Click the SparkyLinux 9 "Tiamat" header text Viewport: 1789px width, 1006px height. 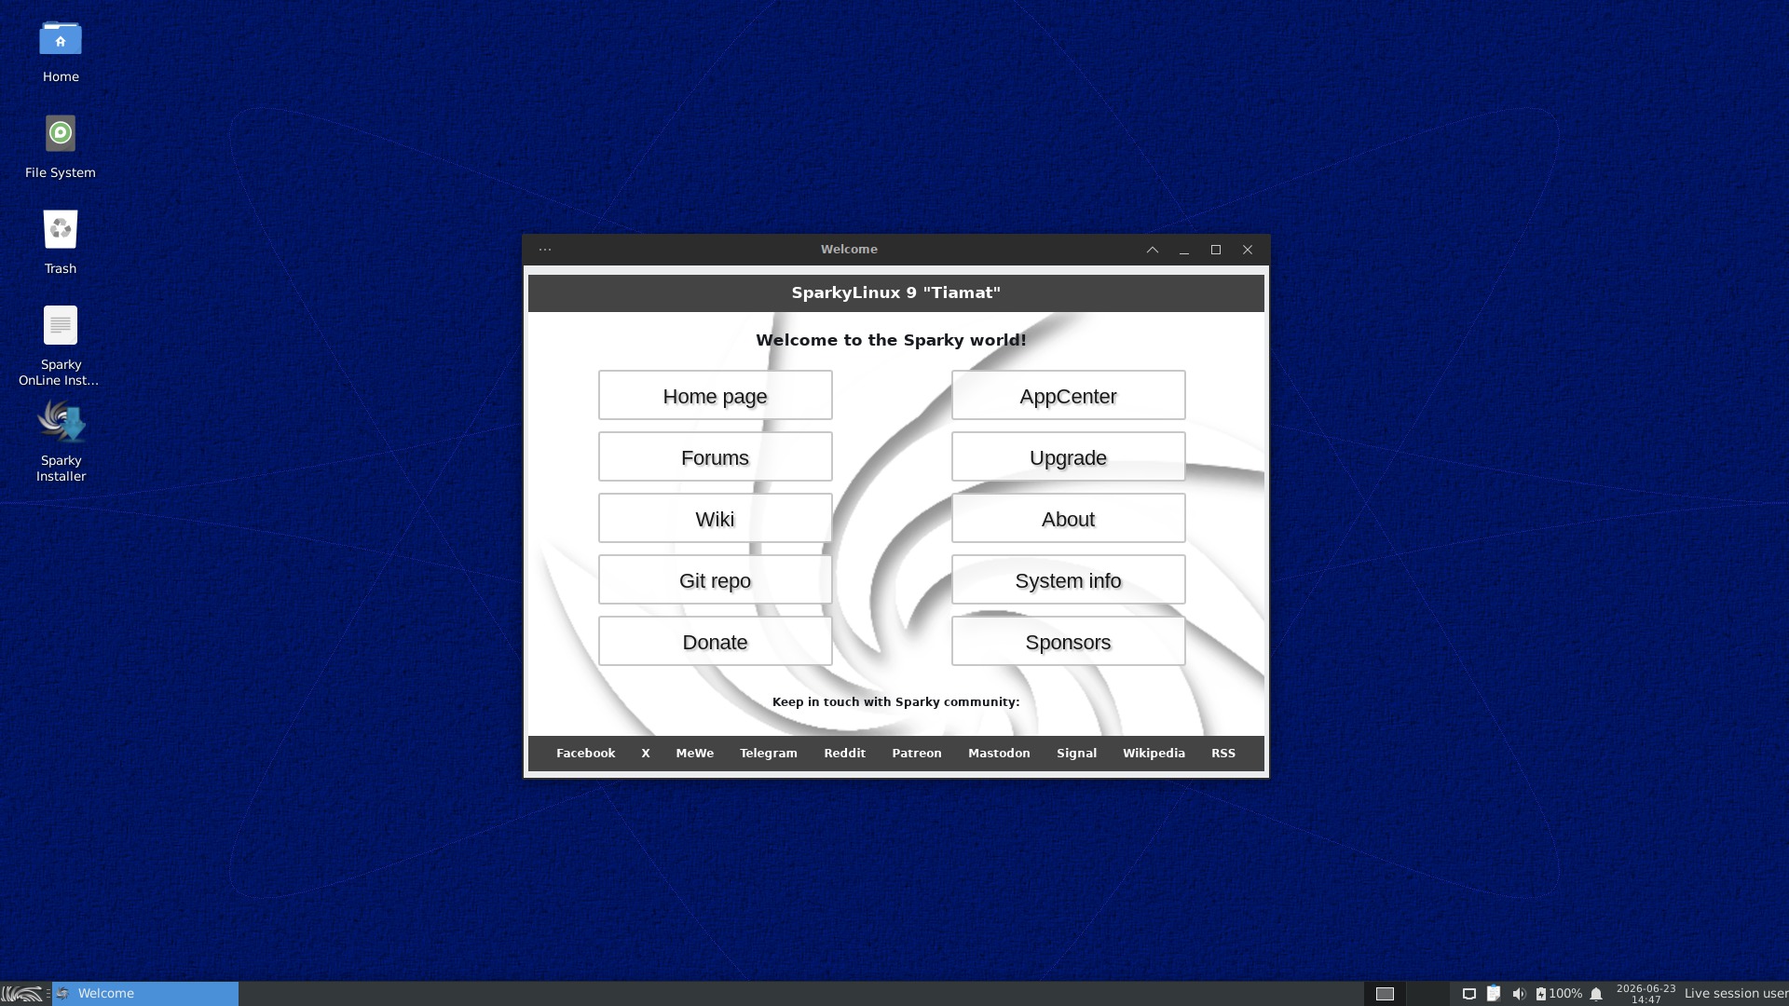896,293
